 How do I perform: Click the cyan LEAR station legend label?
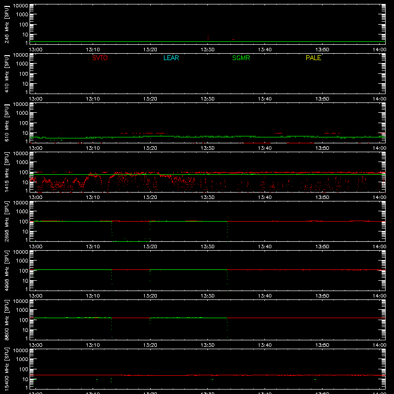click(x=171, y=58)
